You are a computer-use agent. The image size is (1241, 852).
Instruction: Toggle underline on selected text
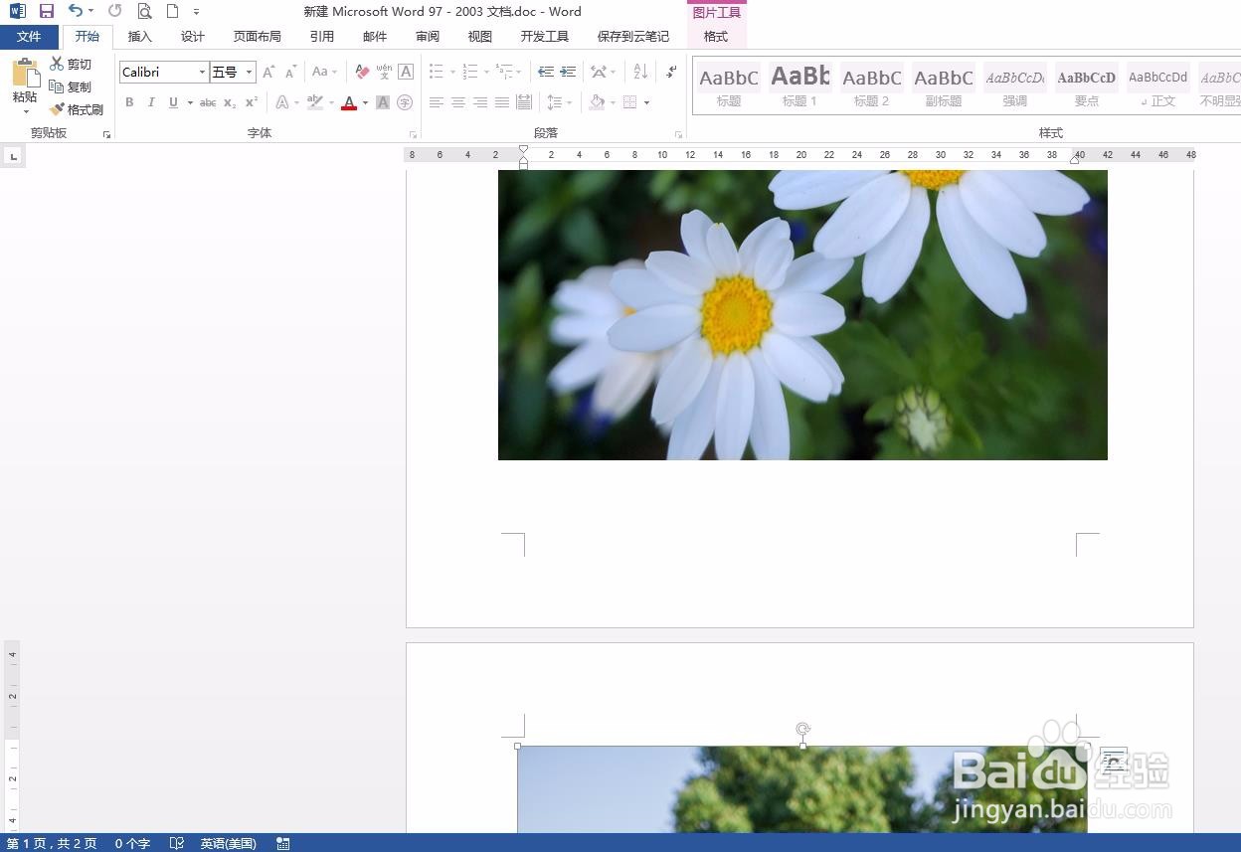point(171,102)
